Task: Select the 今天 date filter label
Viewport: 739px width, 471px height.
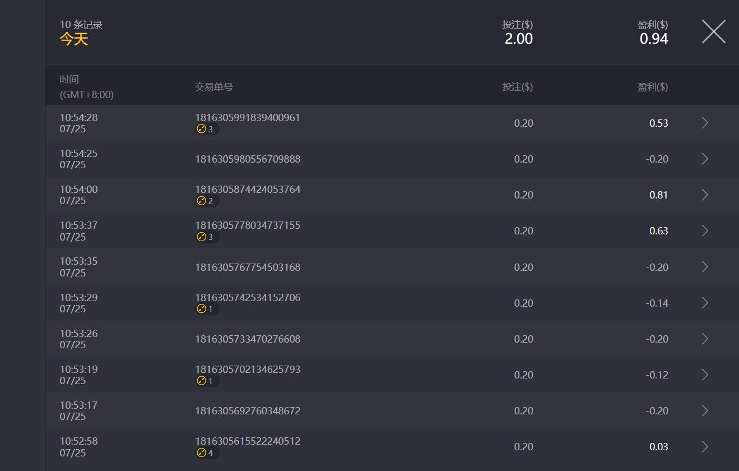Action: 74,39
